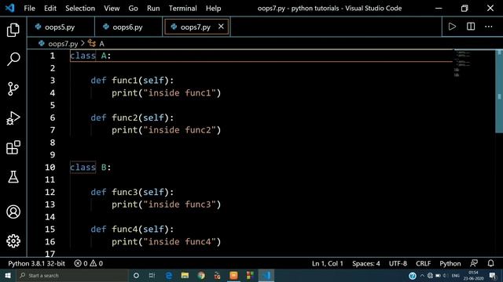Open the Edit menu

[x=50, y=9]
